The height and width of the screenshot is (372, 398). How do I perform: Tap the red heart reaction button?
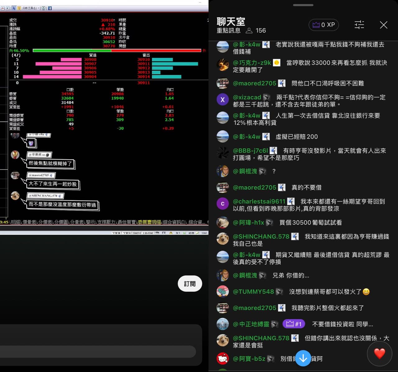pos(379,354)
